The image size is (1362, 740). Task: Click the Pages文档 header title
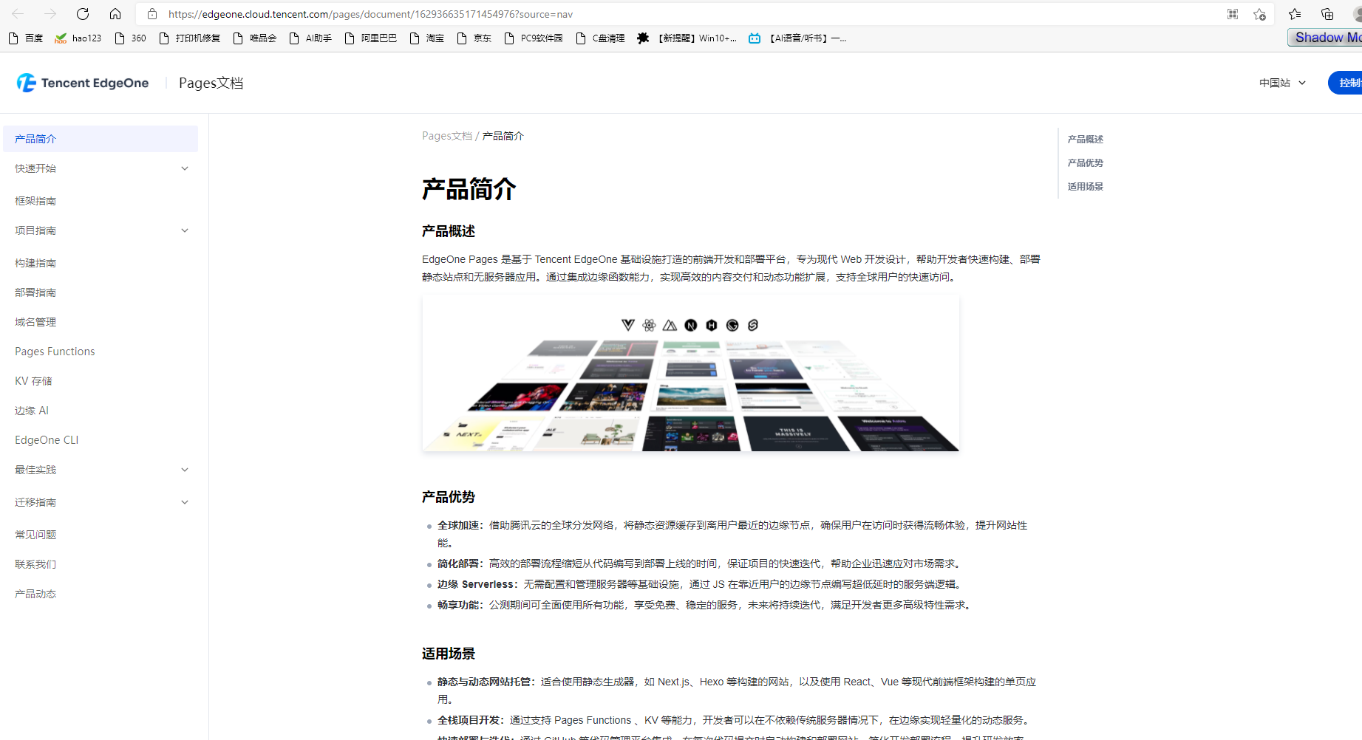[x=211, y=83]
